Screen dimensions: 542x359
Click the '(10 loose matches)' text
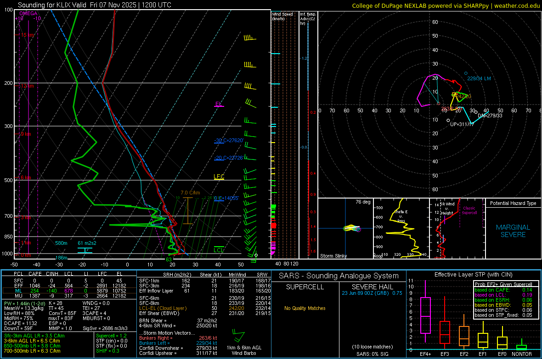click(372, 347)
